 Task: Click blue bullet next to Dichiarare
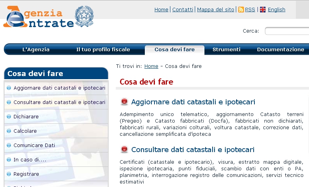tap(9, 116)
